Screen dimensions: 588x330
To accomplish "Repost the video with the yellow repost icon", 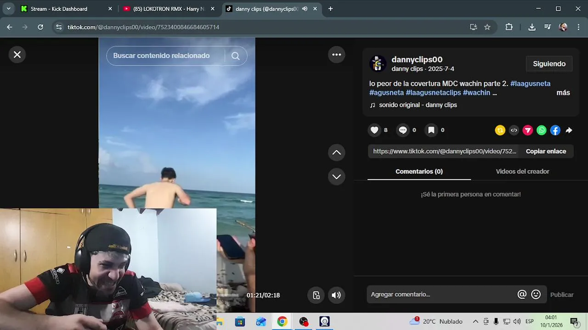I will (x=500, y=131).
